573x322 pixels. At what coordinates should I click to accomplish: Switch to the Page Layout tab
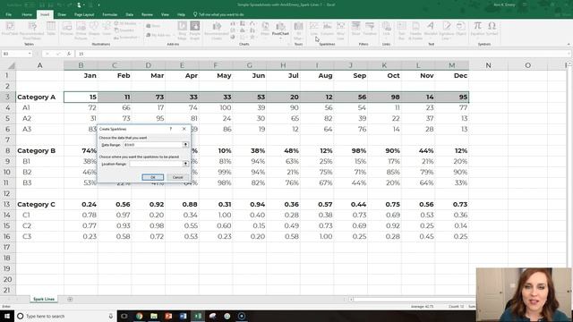(84, 14)
